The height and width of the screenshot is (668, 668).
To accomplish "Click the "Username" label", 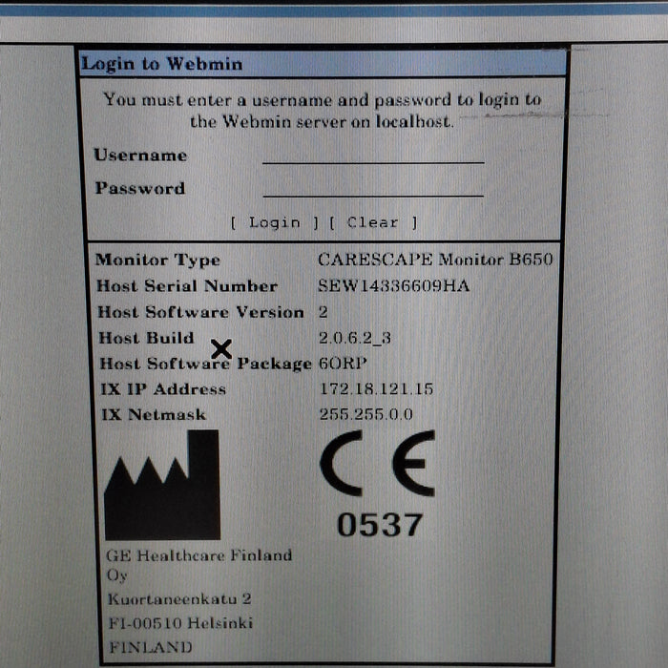I will tap(140, 155).
